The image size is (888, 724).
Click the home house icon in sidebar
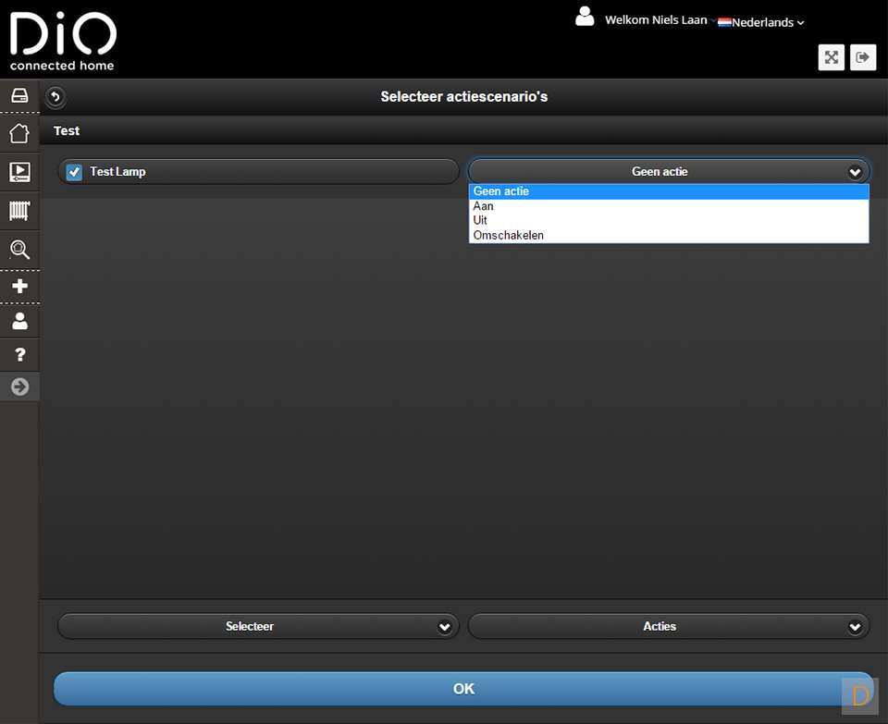(19, 133)
